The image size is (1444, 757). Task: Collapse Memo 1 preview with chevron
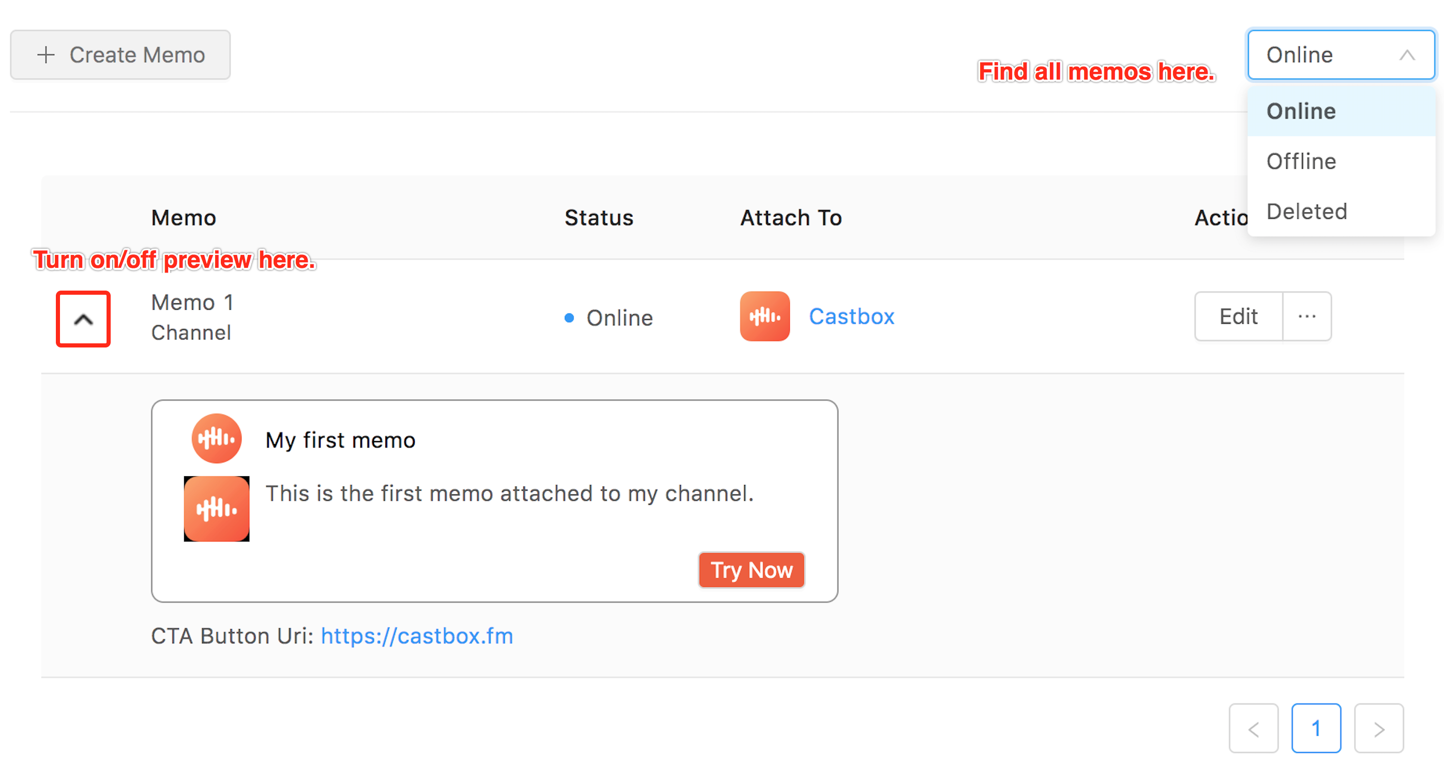pos(83,320)
